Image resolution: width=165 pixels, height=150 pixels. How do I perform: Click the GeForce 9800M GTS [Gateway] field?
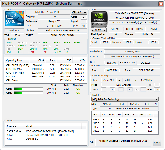(x=135, y=13)
